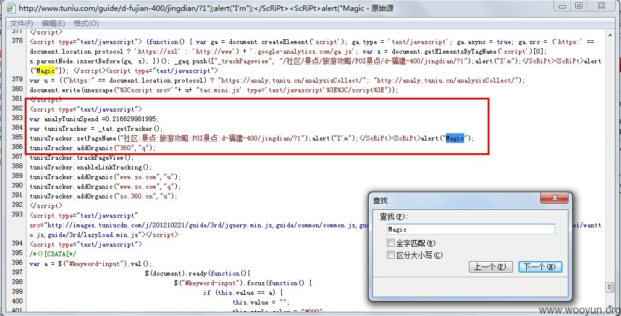Viewport: 621px width, 316px height.
Task: Click the 查找(F): label in dialog
Action: [393, 216]
